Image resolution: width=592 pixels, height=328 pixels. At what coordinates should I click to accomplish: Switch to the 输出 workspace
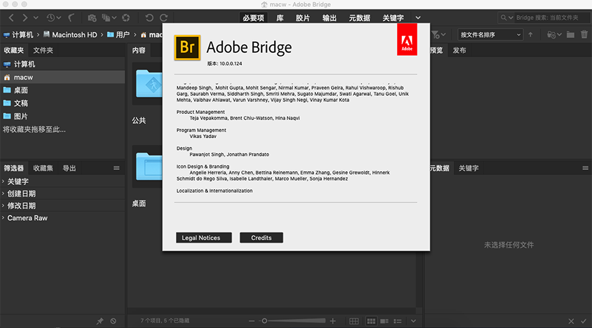coord(329,17)
